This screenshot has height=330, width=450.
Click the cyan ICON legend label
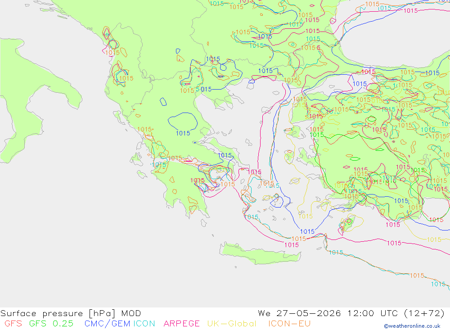tap(144, 323)
